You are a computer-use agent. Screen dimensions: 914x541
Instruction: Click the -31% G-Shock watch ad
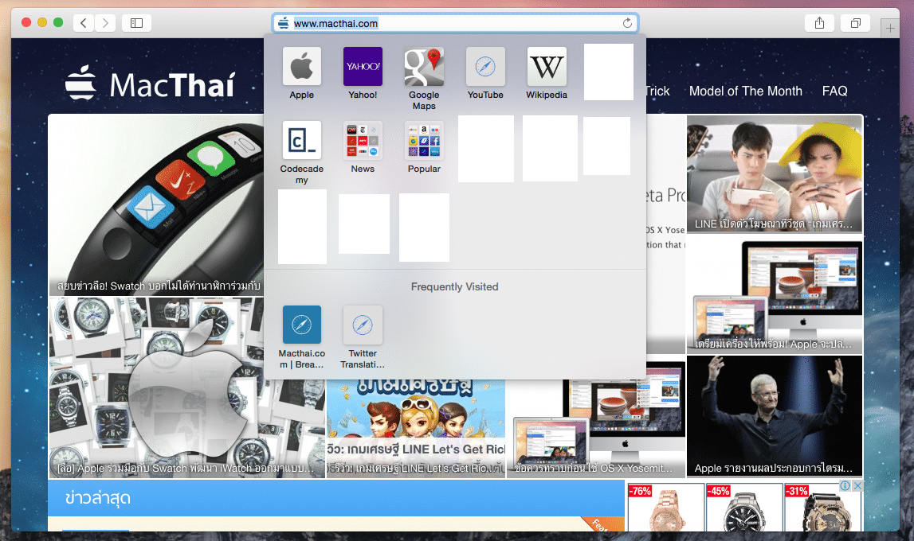tap(822, 508)
